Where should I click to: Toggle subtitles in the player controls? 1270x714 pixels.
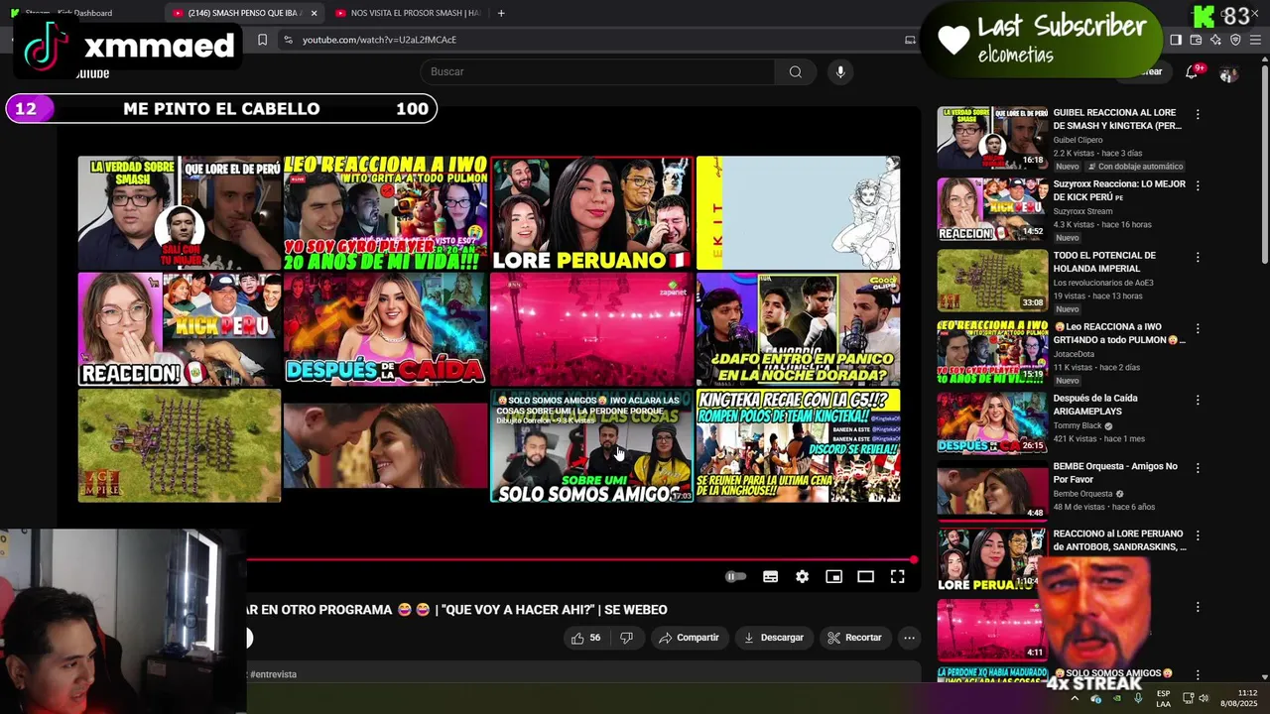coord(770,577)
